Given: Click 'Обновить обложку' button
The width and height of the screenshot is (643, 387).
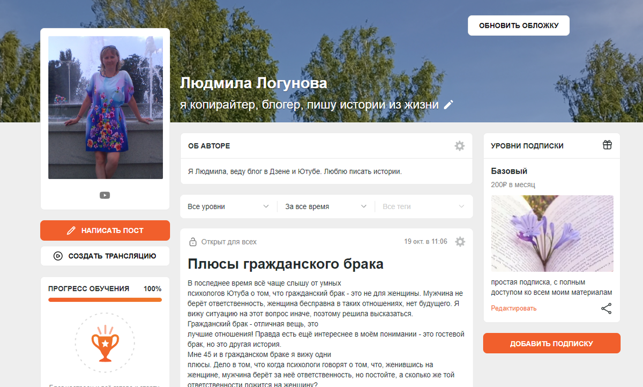Looking at the screenshot, I should (519, 25).
